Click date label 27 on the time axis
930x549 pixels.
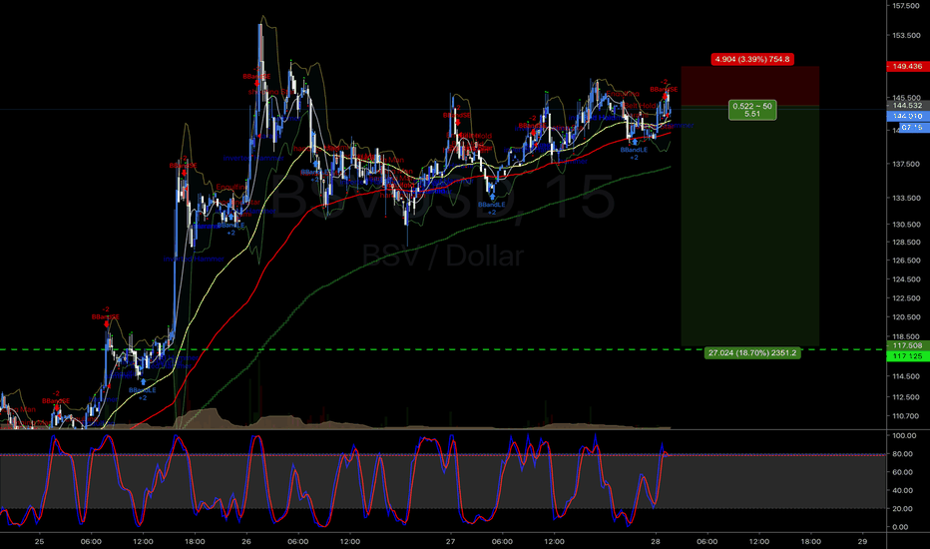(451, 541)
